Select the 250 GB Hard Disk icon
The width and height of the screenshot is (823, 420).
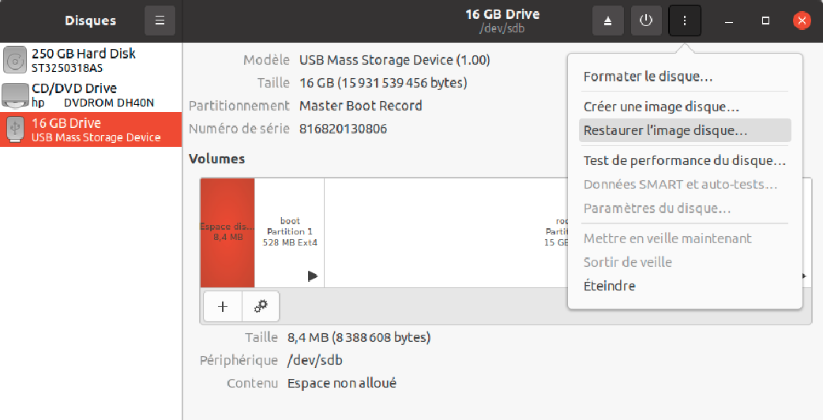pyautogui.click(x=15, y=60)
